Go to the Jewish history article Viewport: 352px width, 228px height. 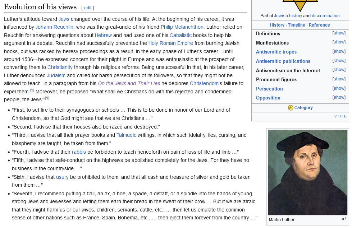(288, 16)
